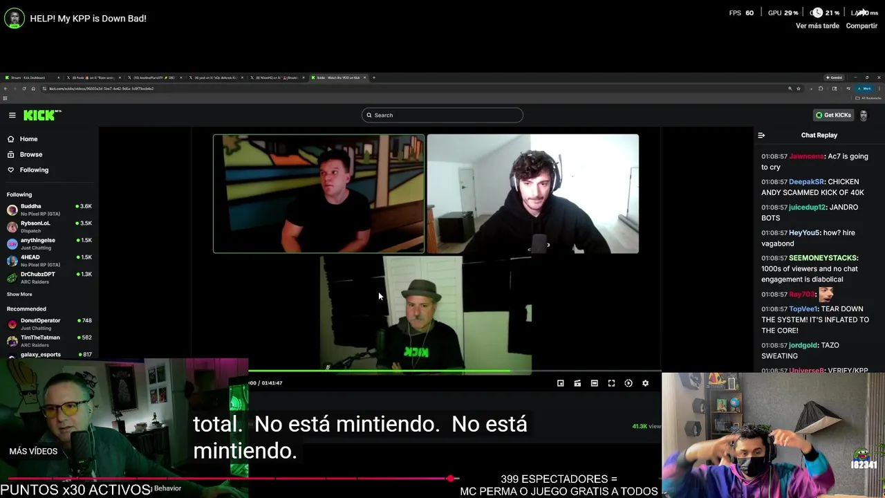Open Kick playback speed icon
Image resolution: width=885 pixels, height=498 pixels.
(628, 383)
